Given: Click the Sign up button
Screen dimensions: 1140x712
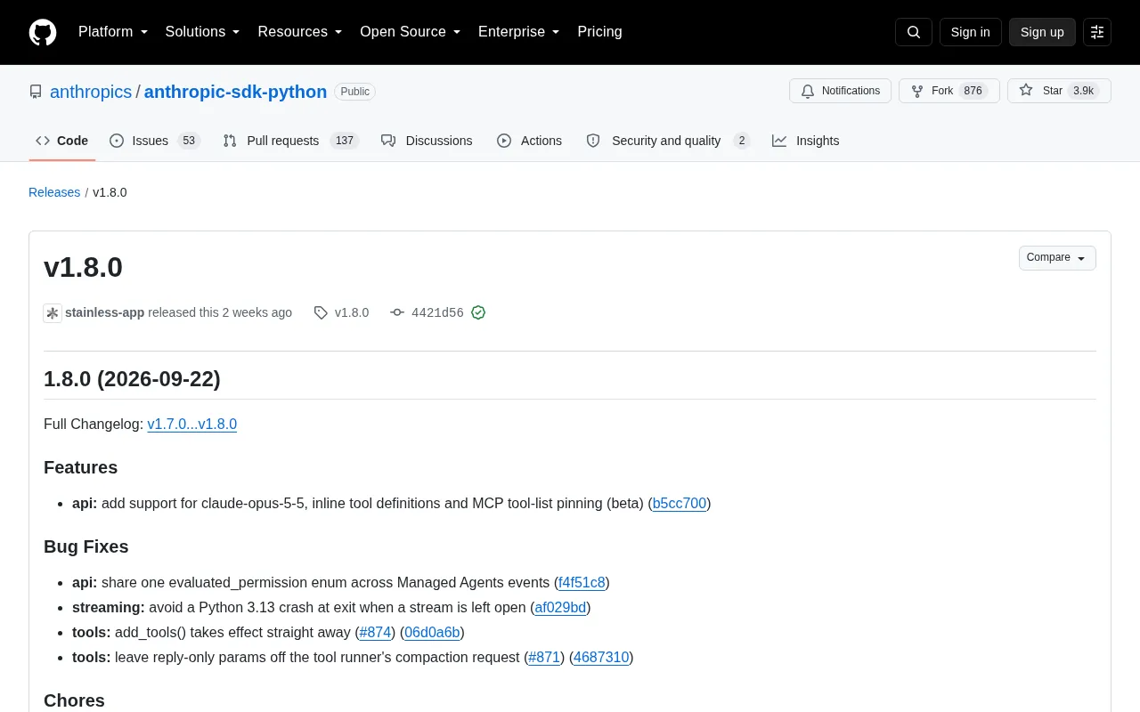Looking at the screenshot, I should (x=1042, y=32).
